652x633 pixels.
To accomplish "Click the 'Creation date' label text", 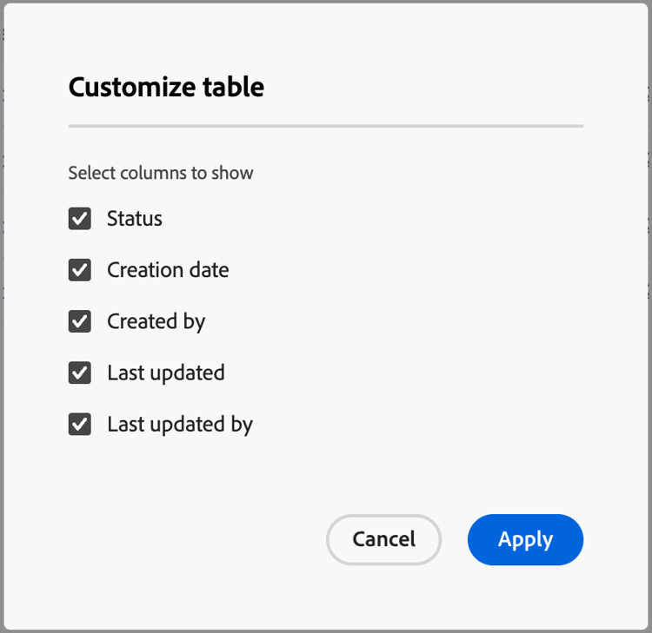I will (x=168, y=270).
